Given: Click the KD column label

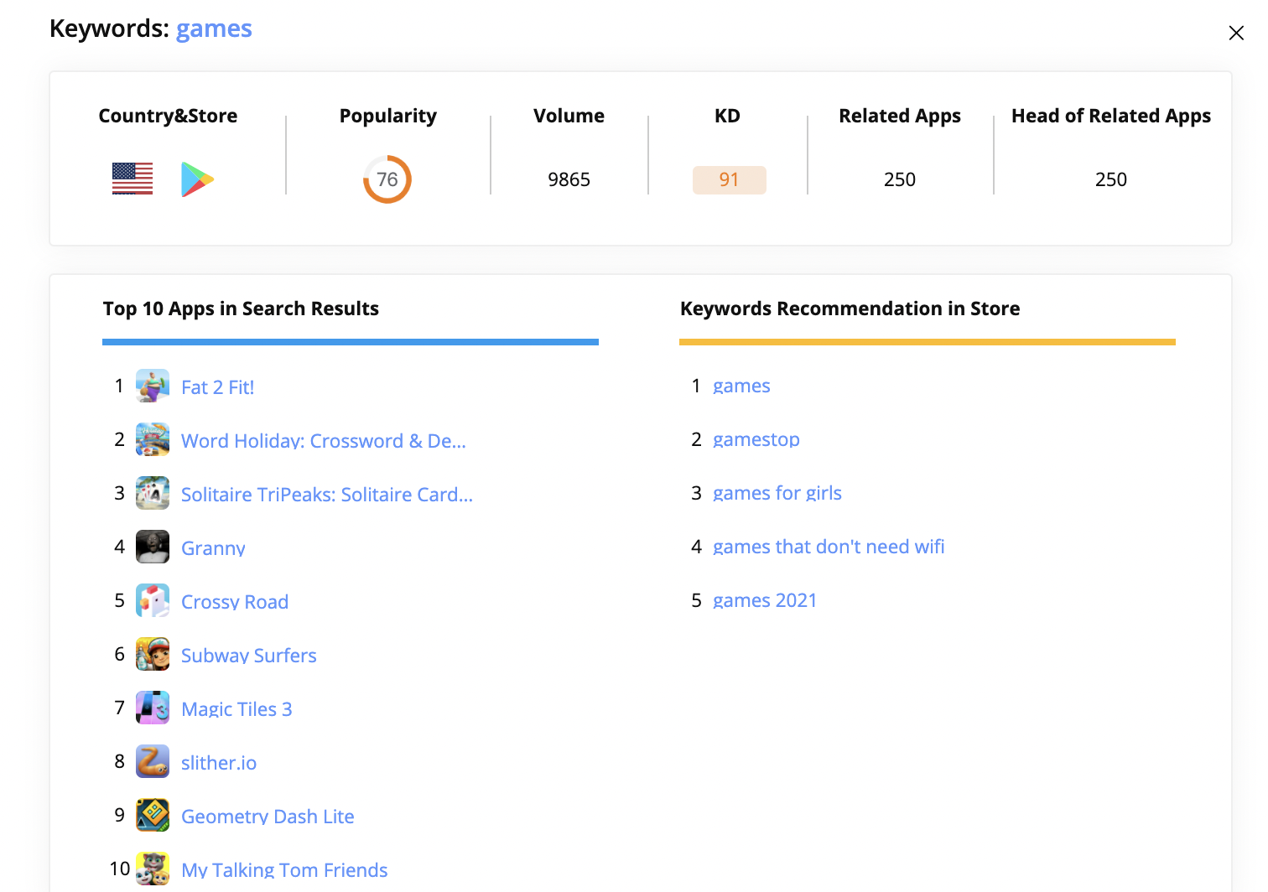Looking at the screenshot, I should pyautogui.click(x=727, y=116).
